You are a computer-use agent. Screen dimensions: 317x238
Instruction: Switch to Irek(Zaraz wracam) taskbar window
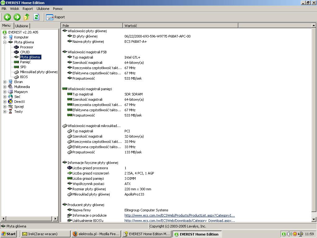tap(46, 234)
